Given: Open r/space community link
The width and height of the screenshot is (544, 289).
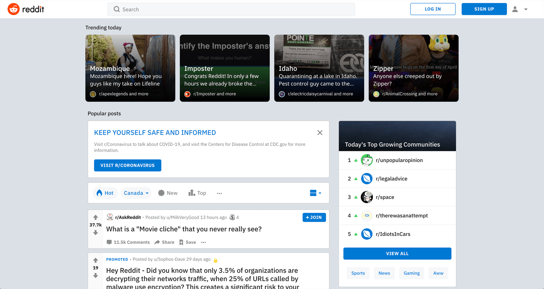Looking at the screenshot, I should (x=385, y=197).
